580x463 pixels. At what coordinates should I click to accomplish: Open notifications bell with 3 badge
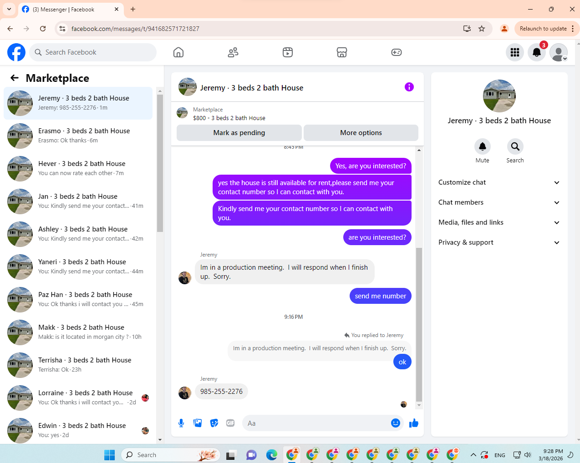pos(537,52)
